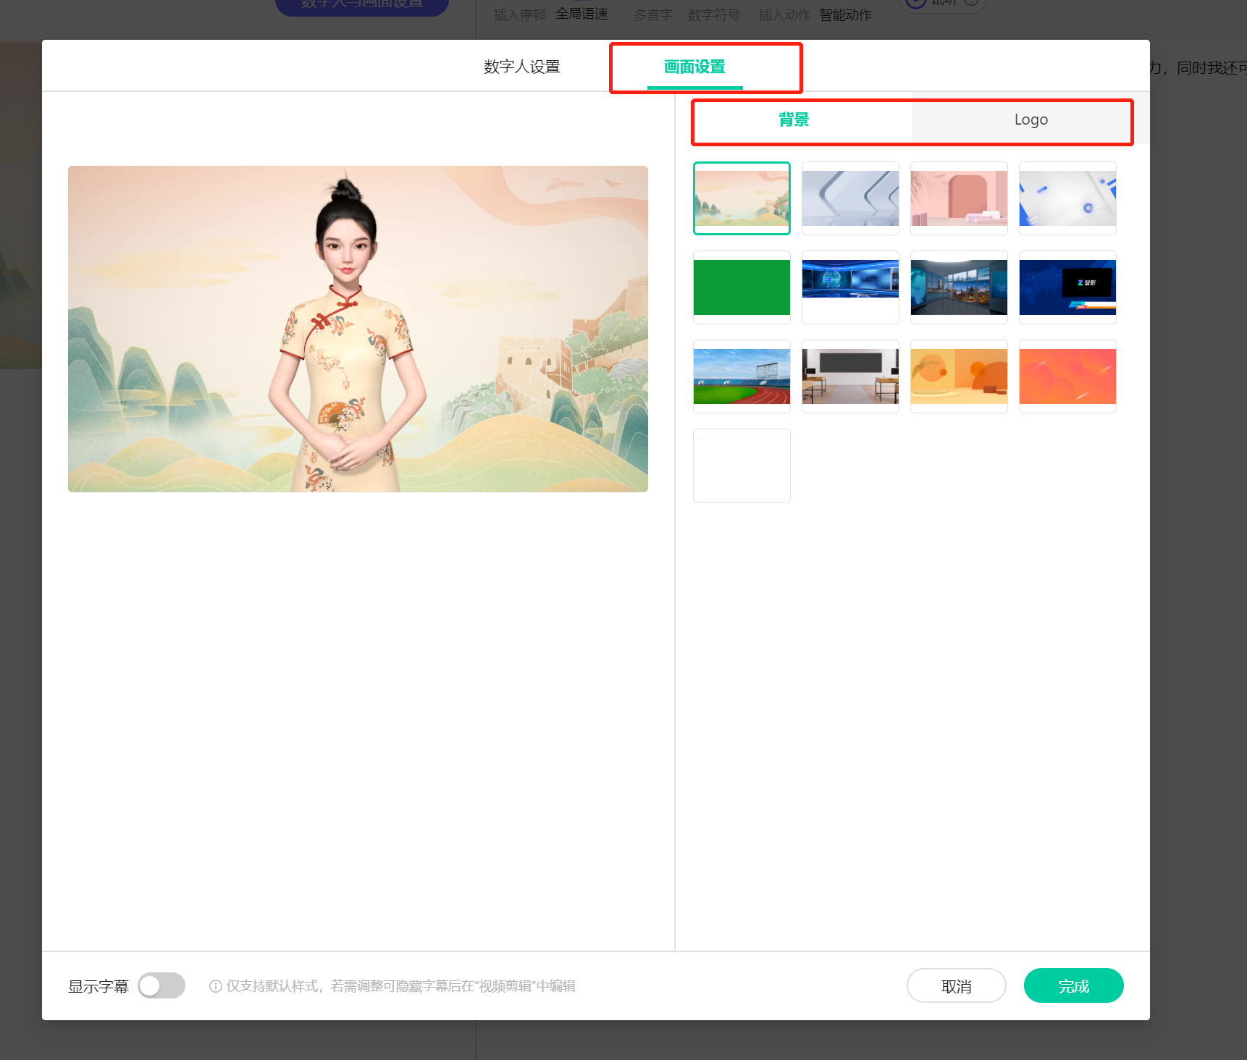1247x1060 pixels.
Task: Click the 完成 button
Action: 1073,985
